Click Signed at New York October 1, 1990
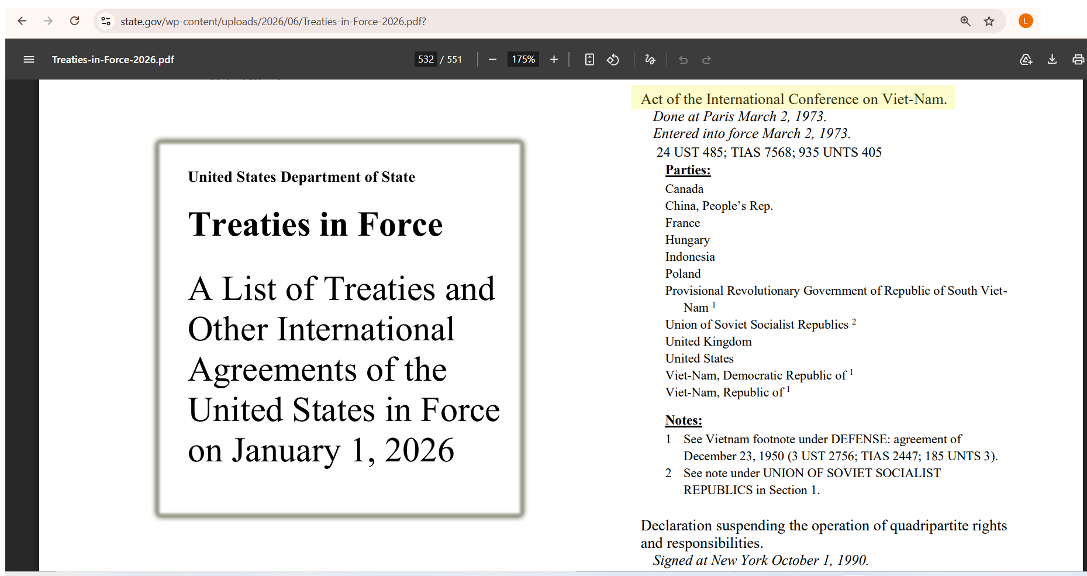Screen dimensions: 1087x576 tap(760, 560)
